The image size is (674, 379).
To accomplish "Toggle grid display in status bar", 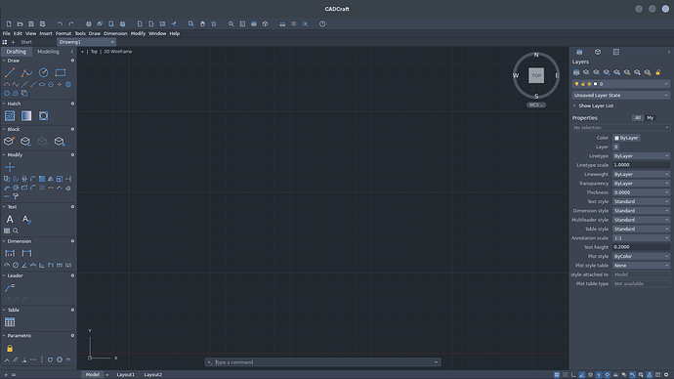I will pyautogui.click(x=557, y=375).
